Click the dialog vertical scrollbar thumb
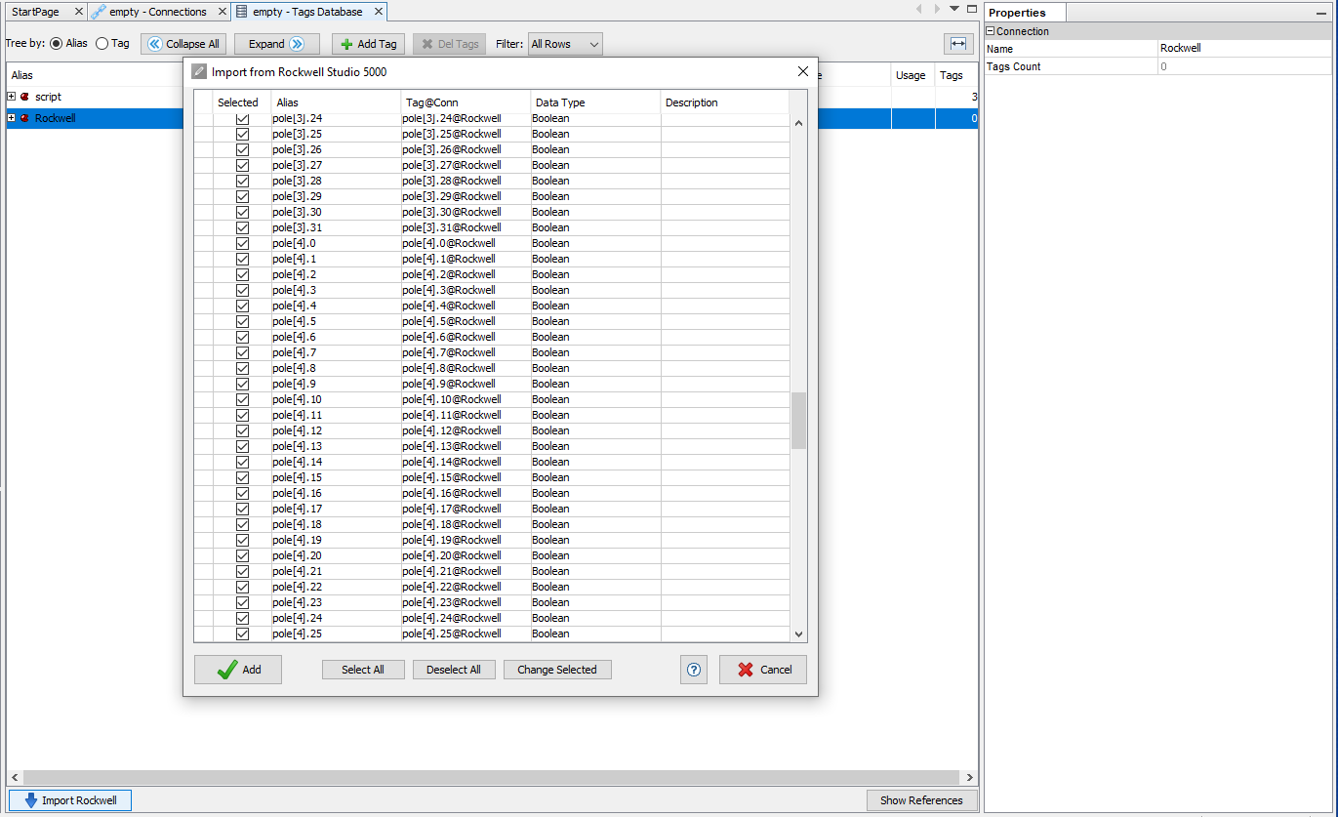Screen dimensions: 1338x817 (798, 421)
